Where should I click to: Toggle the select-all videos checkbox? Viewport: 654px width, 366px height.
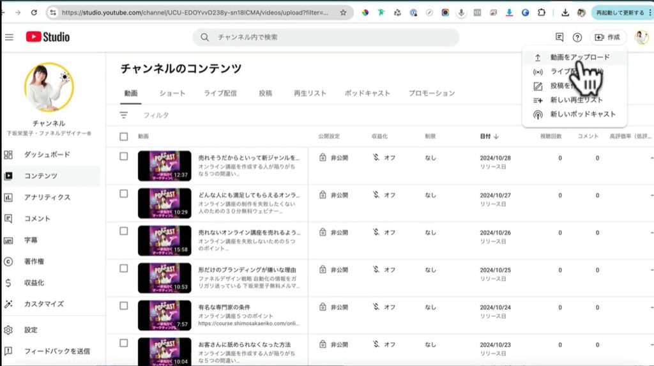tap(124, 136)
